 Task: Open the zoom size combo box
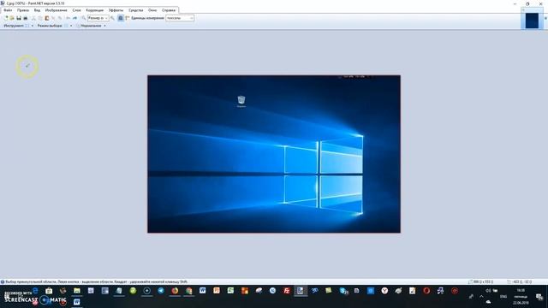[x=98, y=18]
